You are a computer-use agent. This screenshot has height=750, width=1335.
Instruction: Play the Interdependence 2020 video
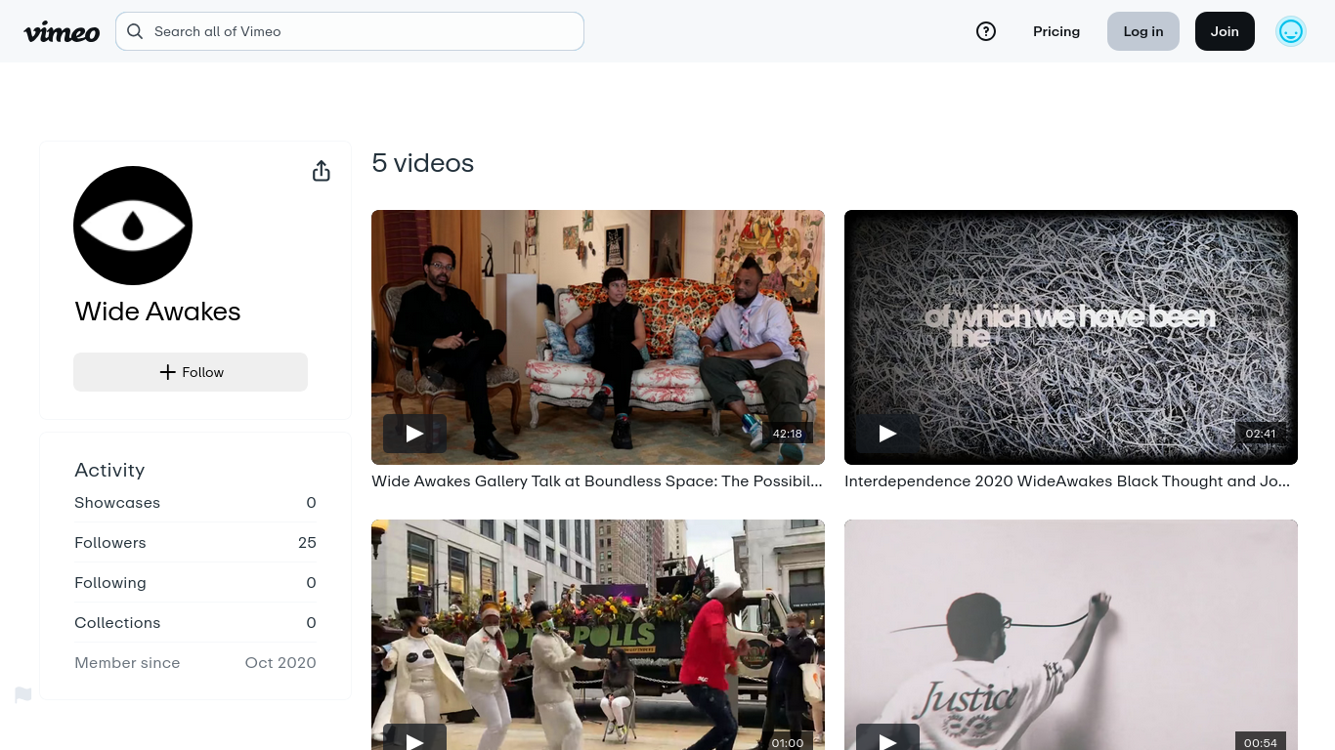click(887, 434)
